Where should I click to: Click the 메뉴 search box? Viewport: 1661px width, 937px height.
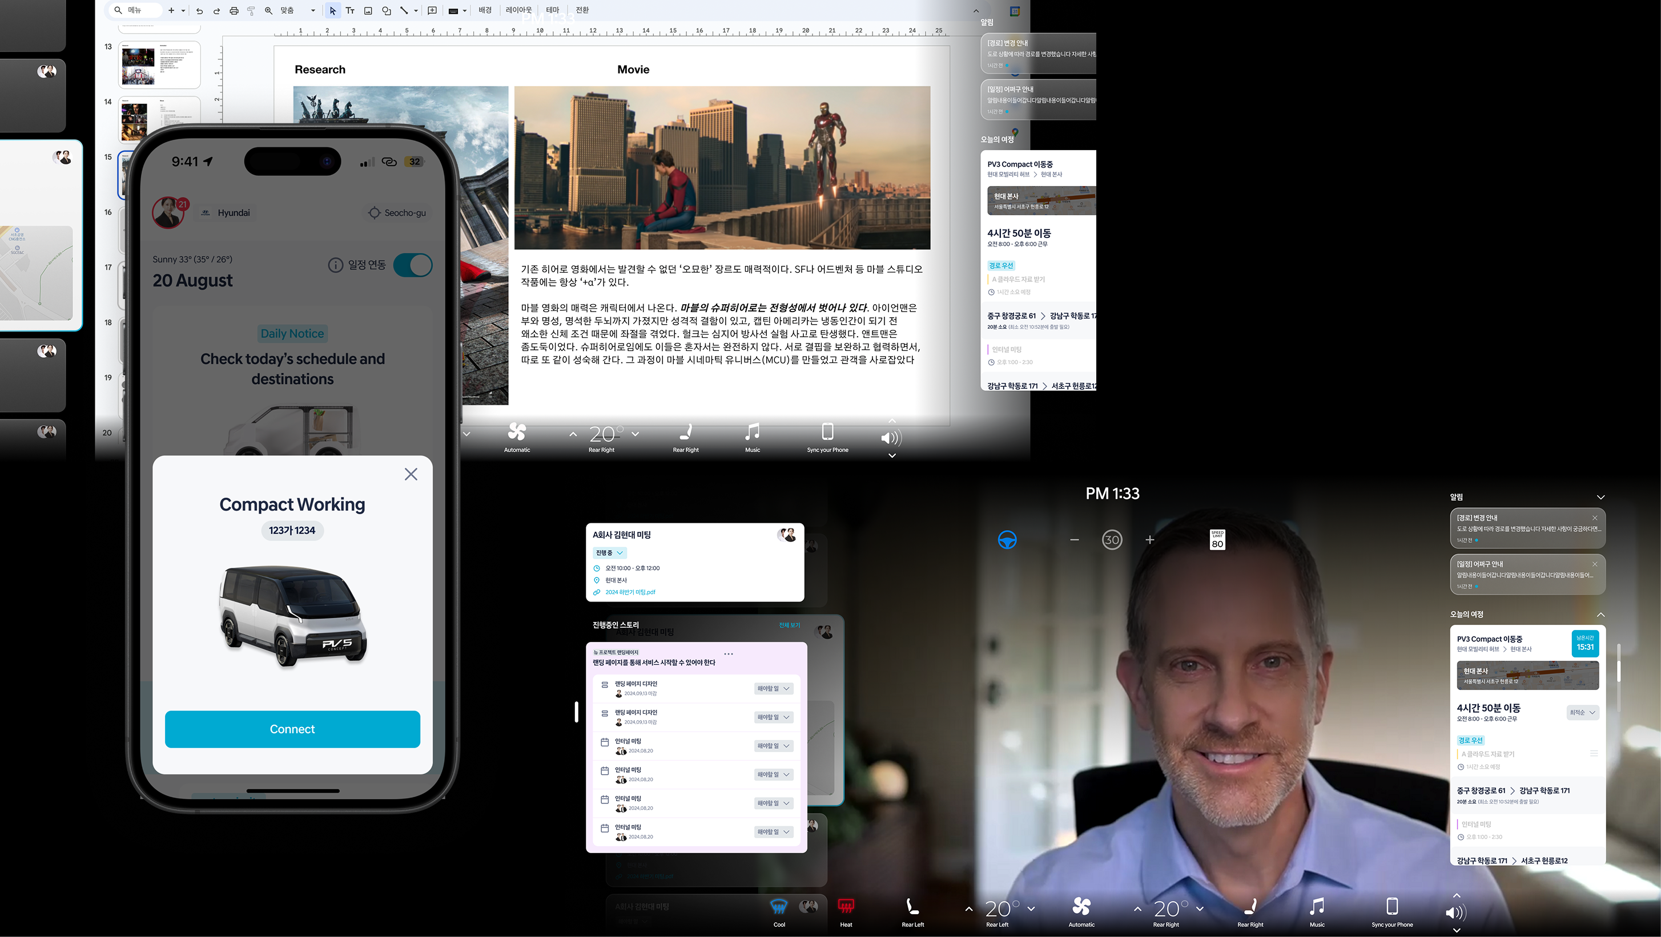[x=135, y=10]
